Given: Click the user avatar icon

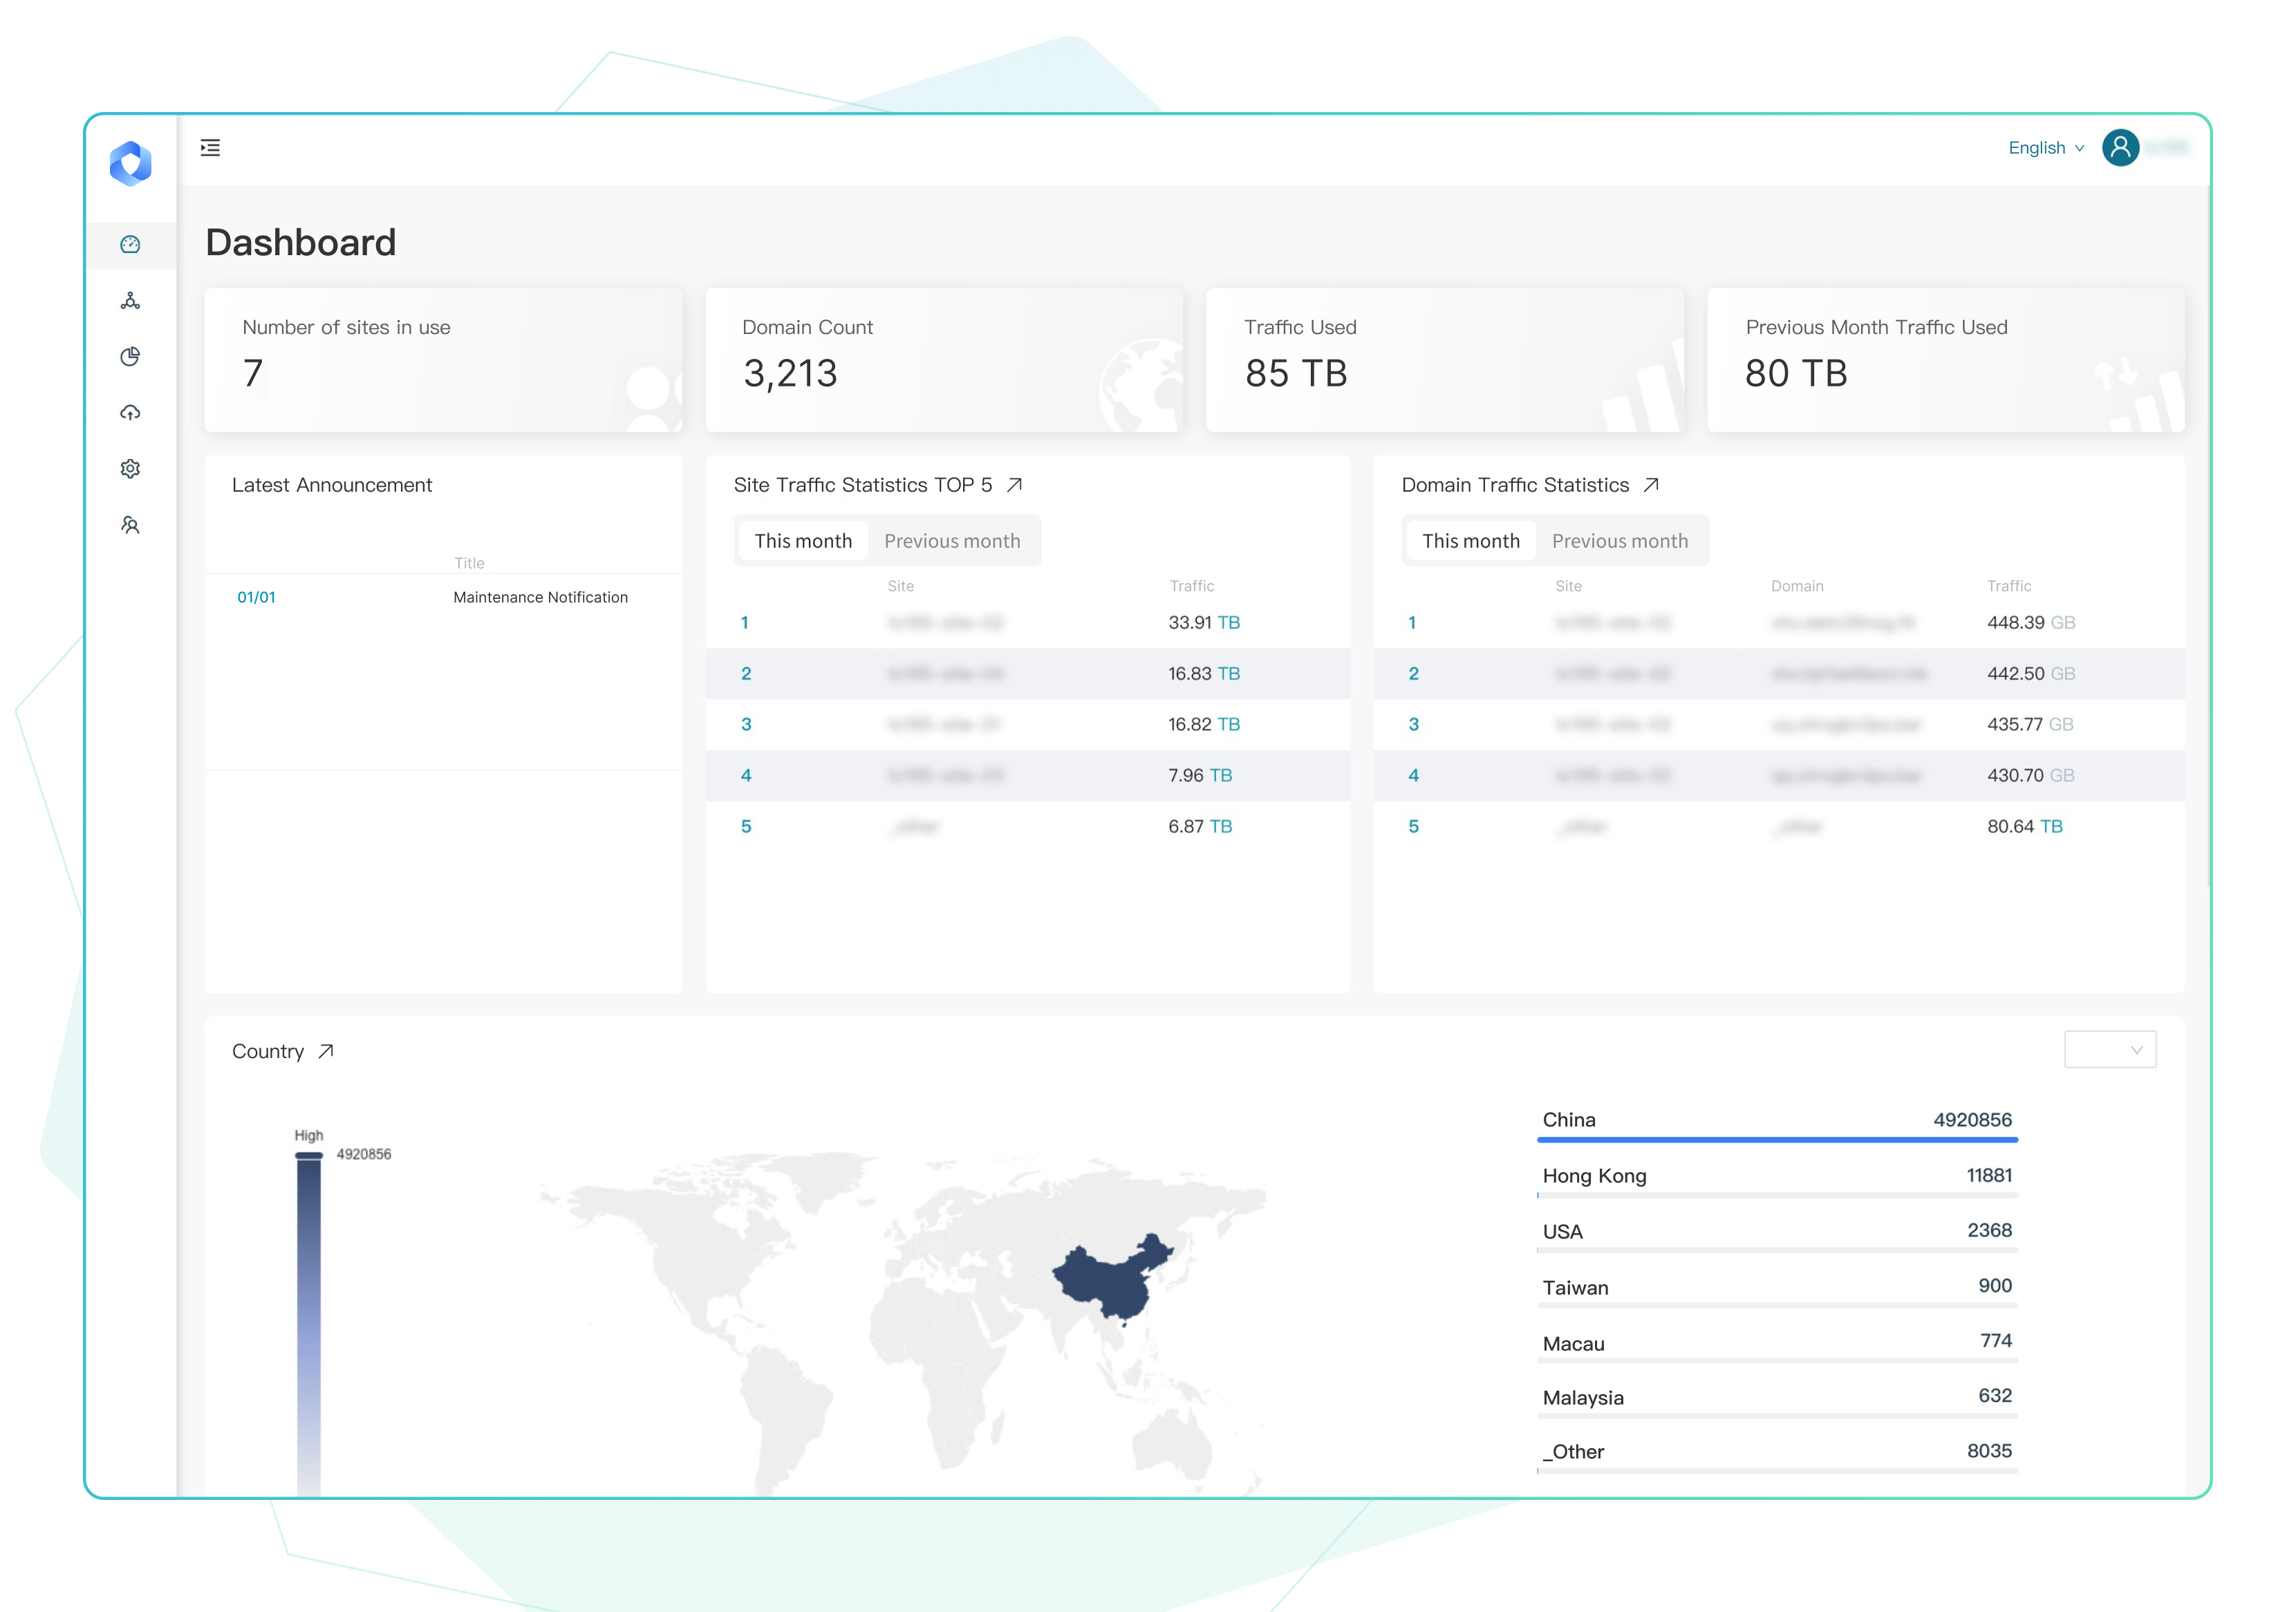Looking at the screenshot, I should (x=2120, y=148).
